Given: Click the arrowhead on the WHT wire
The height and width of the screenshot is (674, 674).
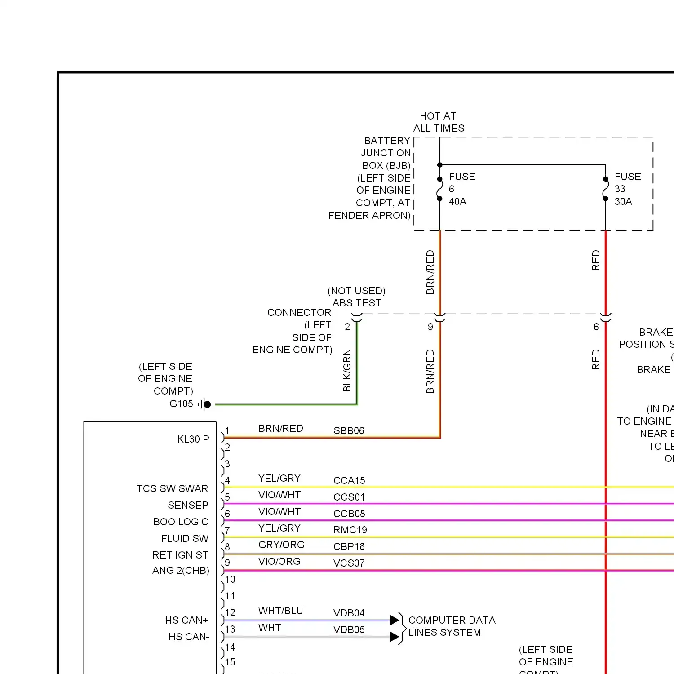Looking at the screenshot, I should (395, 637).
